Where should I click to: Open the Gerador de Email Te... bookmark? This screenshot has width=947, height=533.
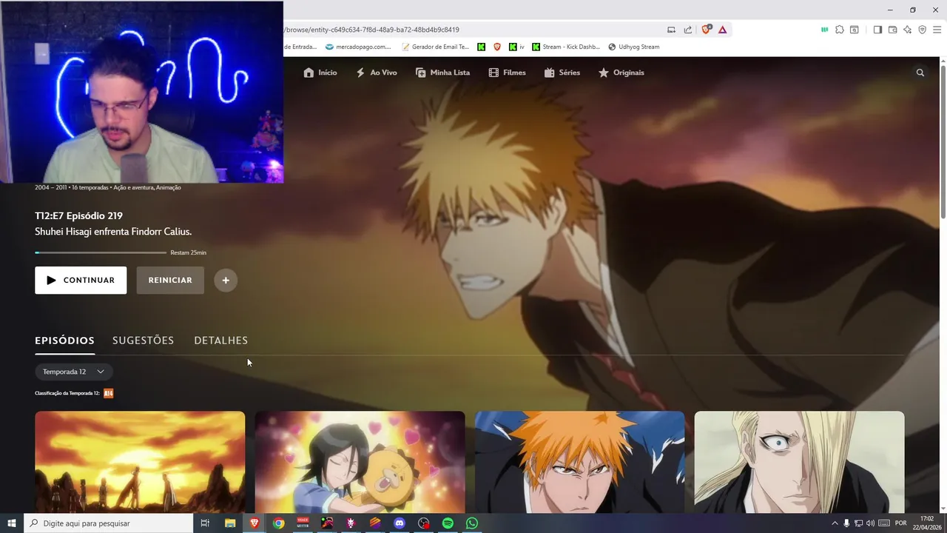tap(435, 47)
